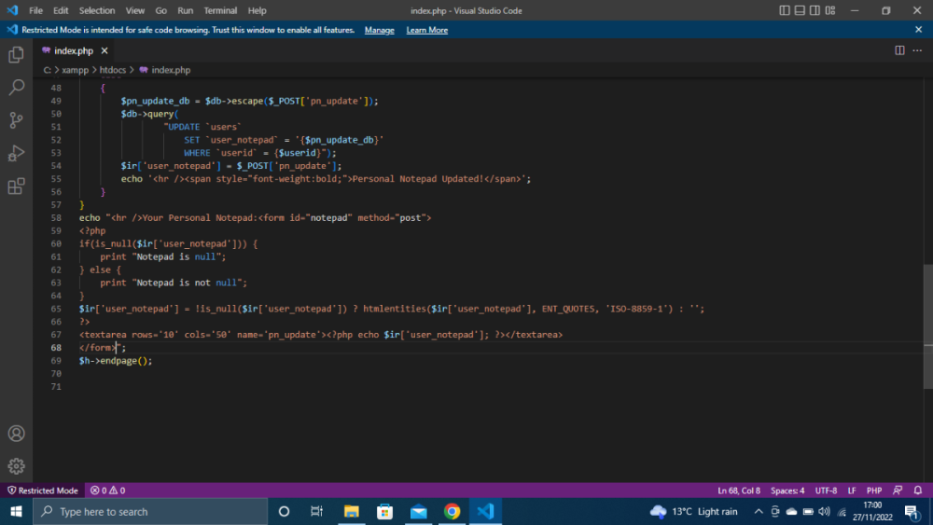Open the Explorer view in activity bar

16,55
